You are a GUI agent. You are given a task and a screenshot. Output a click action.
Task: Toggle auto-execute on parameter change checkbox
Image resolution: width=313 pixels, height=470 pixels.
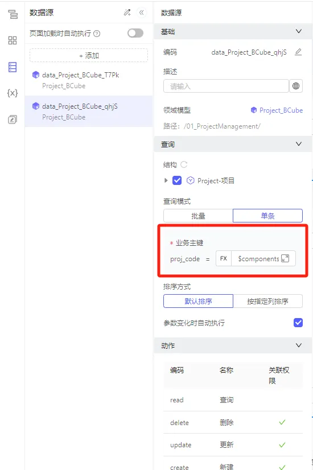(298, 323)
